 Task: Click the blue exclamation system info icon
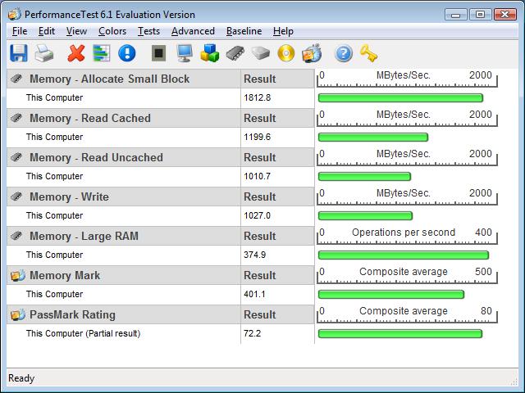127,53
